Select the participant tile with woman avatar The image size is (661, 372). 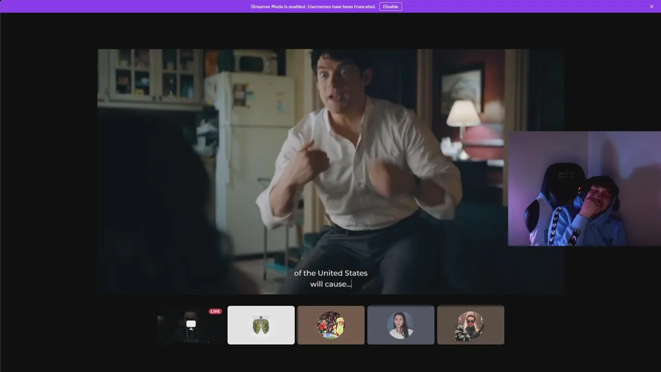(x=401, y=325)
